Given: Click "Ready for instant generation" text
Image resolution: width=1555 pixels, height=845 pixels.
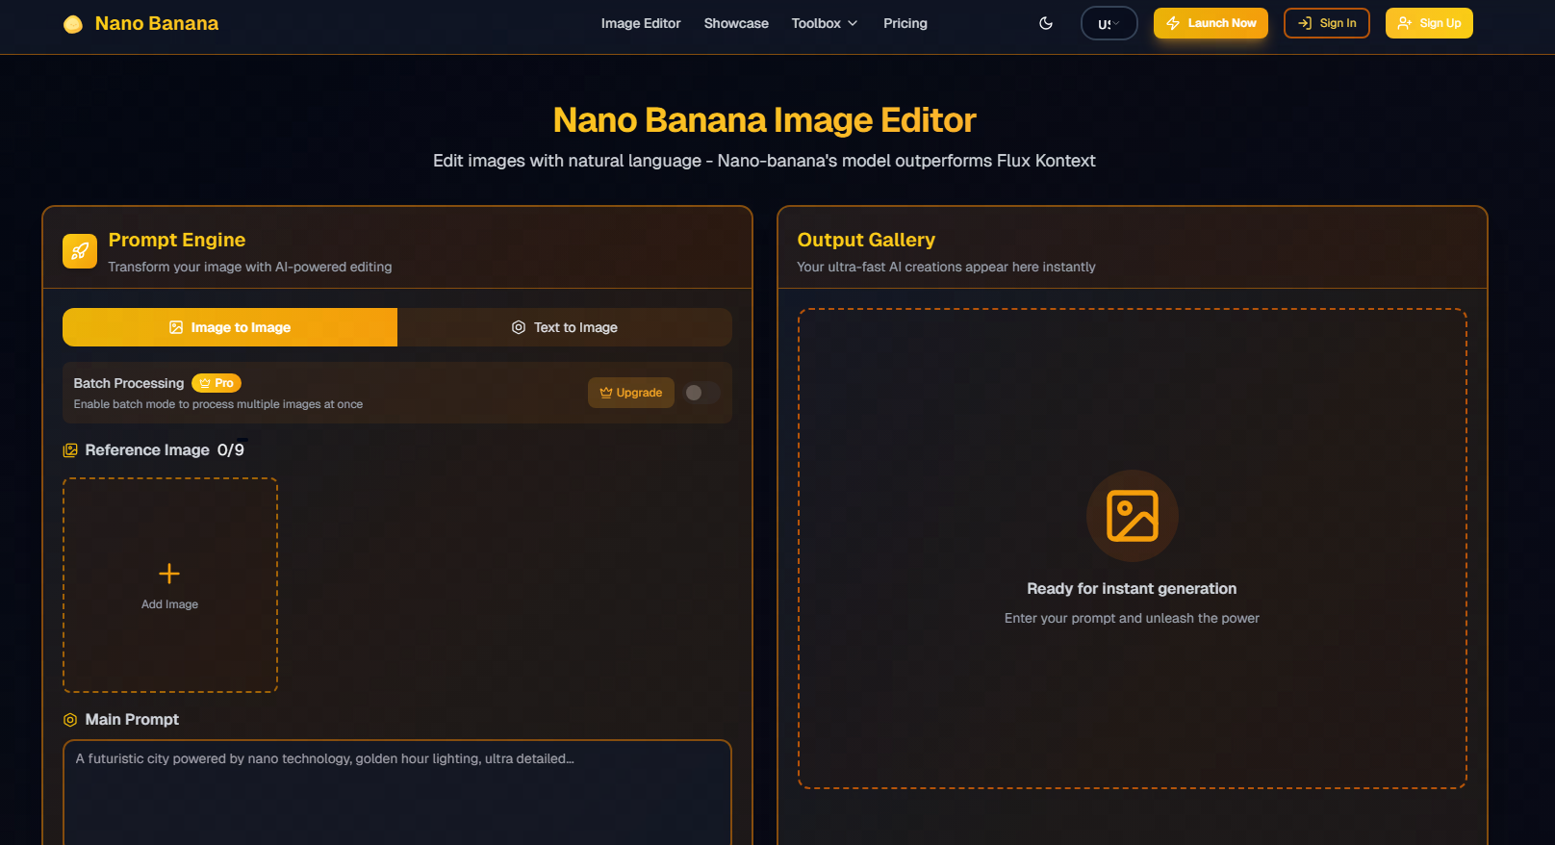Looking at the screenshot, I should [1132, 589].
